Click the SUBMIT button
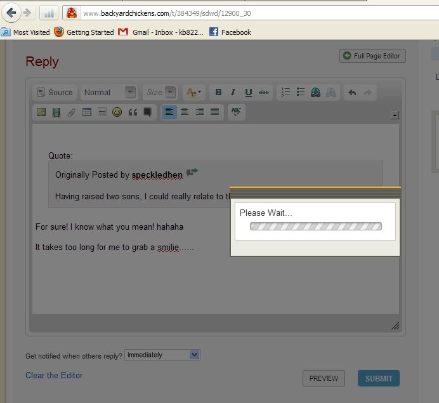The width and height of the screenshot is (439, 403). (x=378, y=378)
